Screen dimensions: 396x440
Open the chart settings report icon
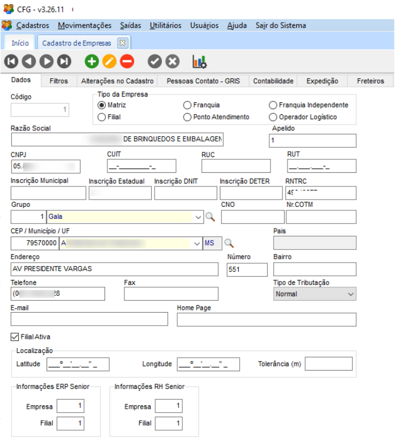199,61
